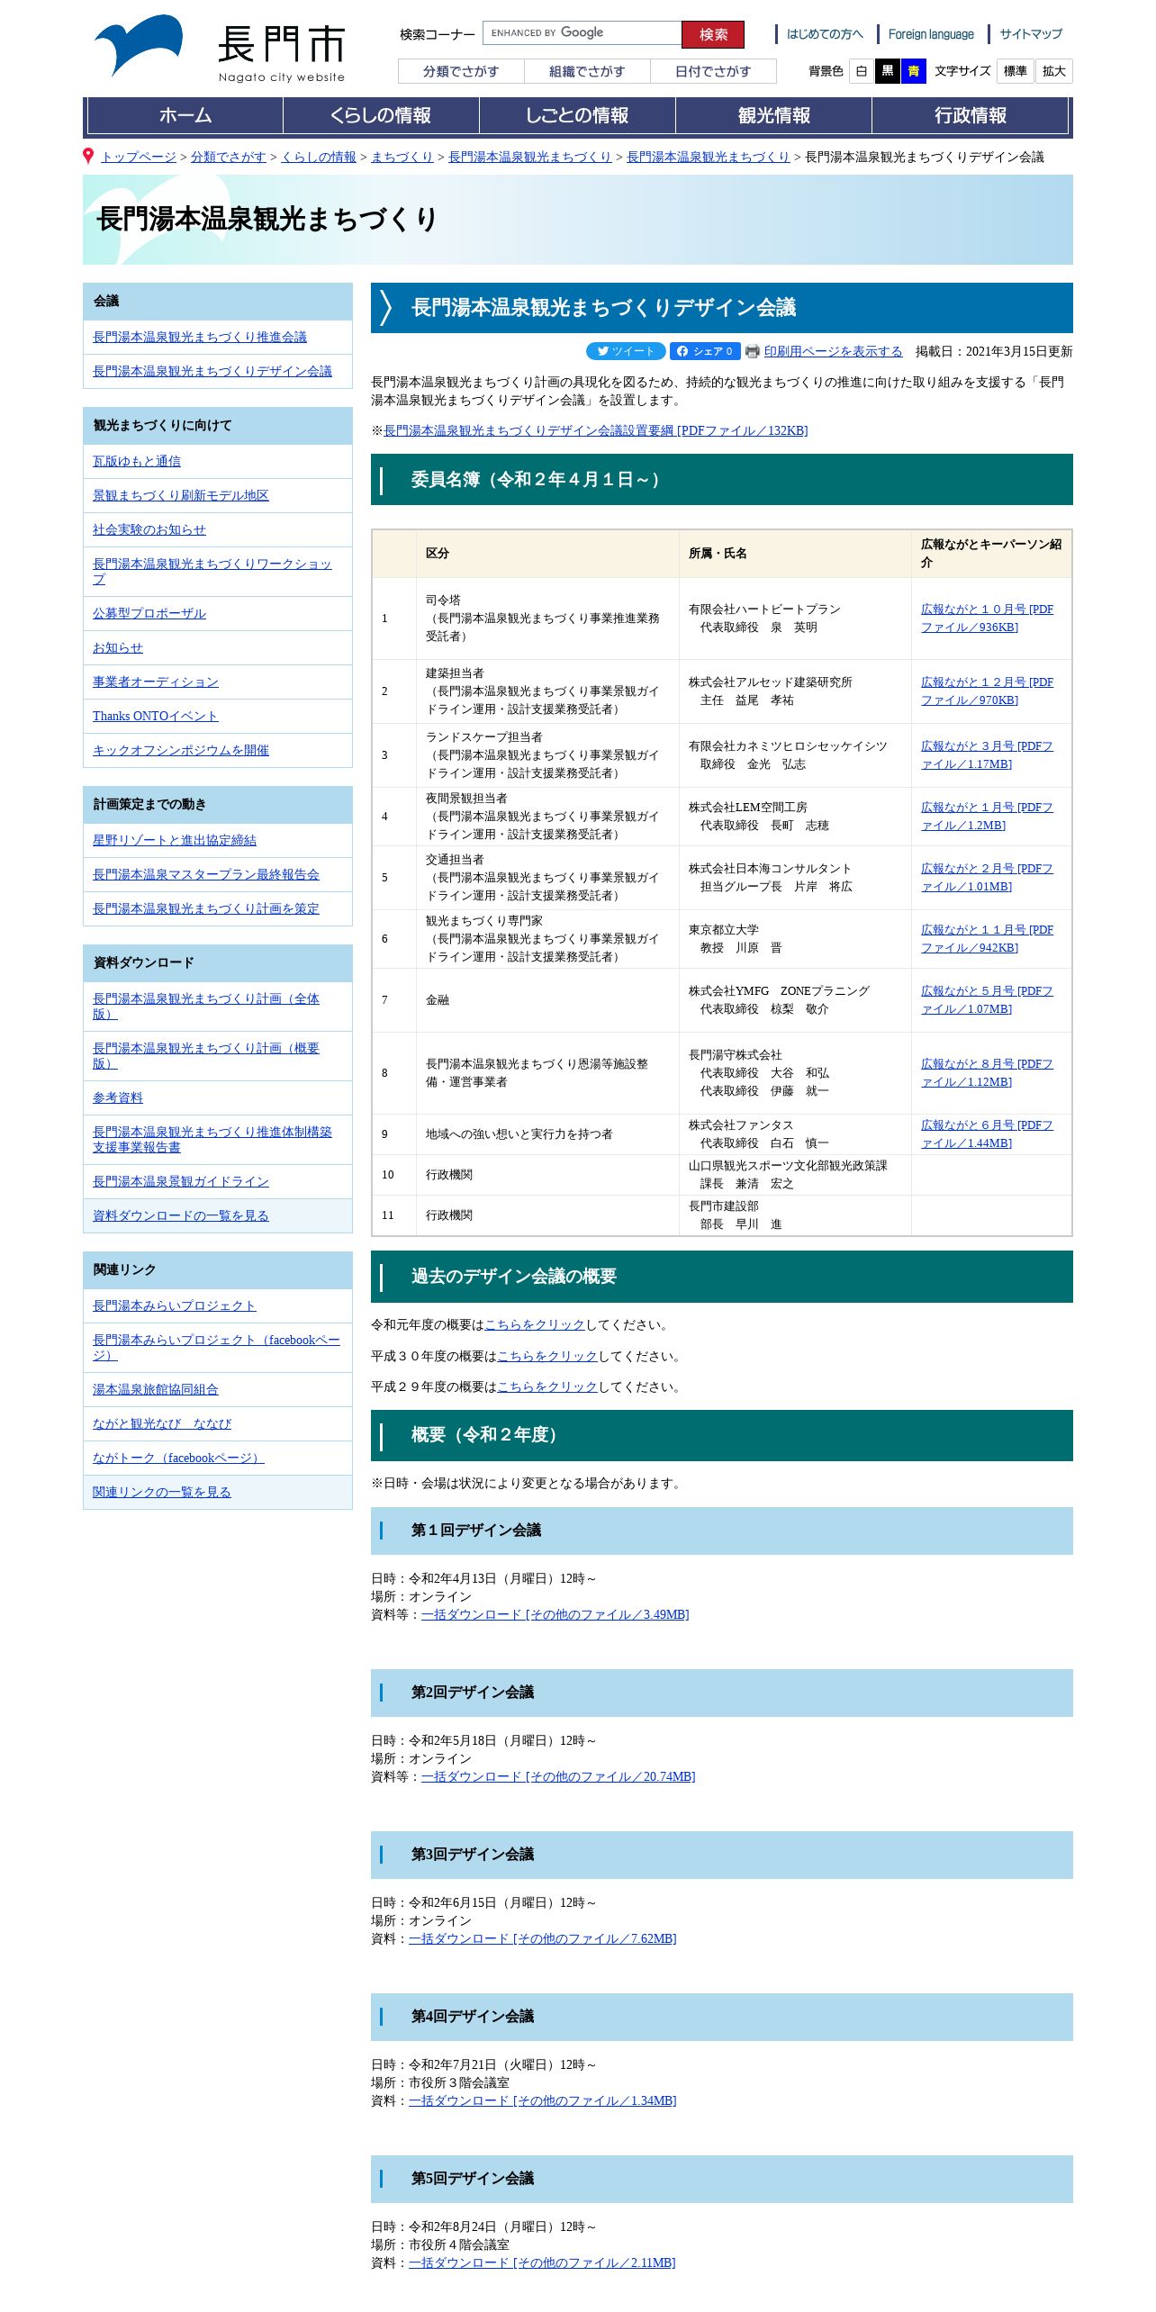The width and height of the screenshot is (1156, 2312).
Task: Open sidebar 公募型プロポーザル link
Action: point(149,613)
